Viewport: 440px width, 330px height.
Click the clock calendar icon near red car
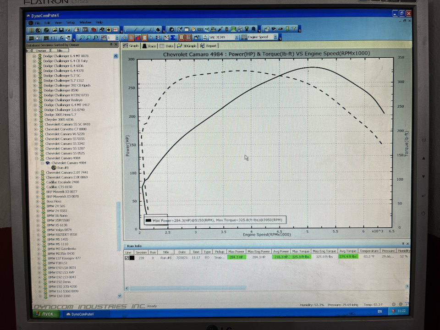(267, 29)
